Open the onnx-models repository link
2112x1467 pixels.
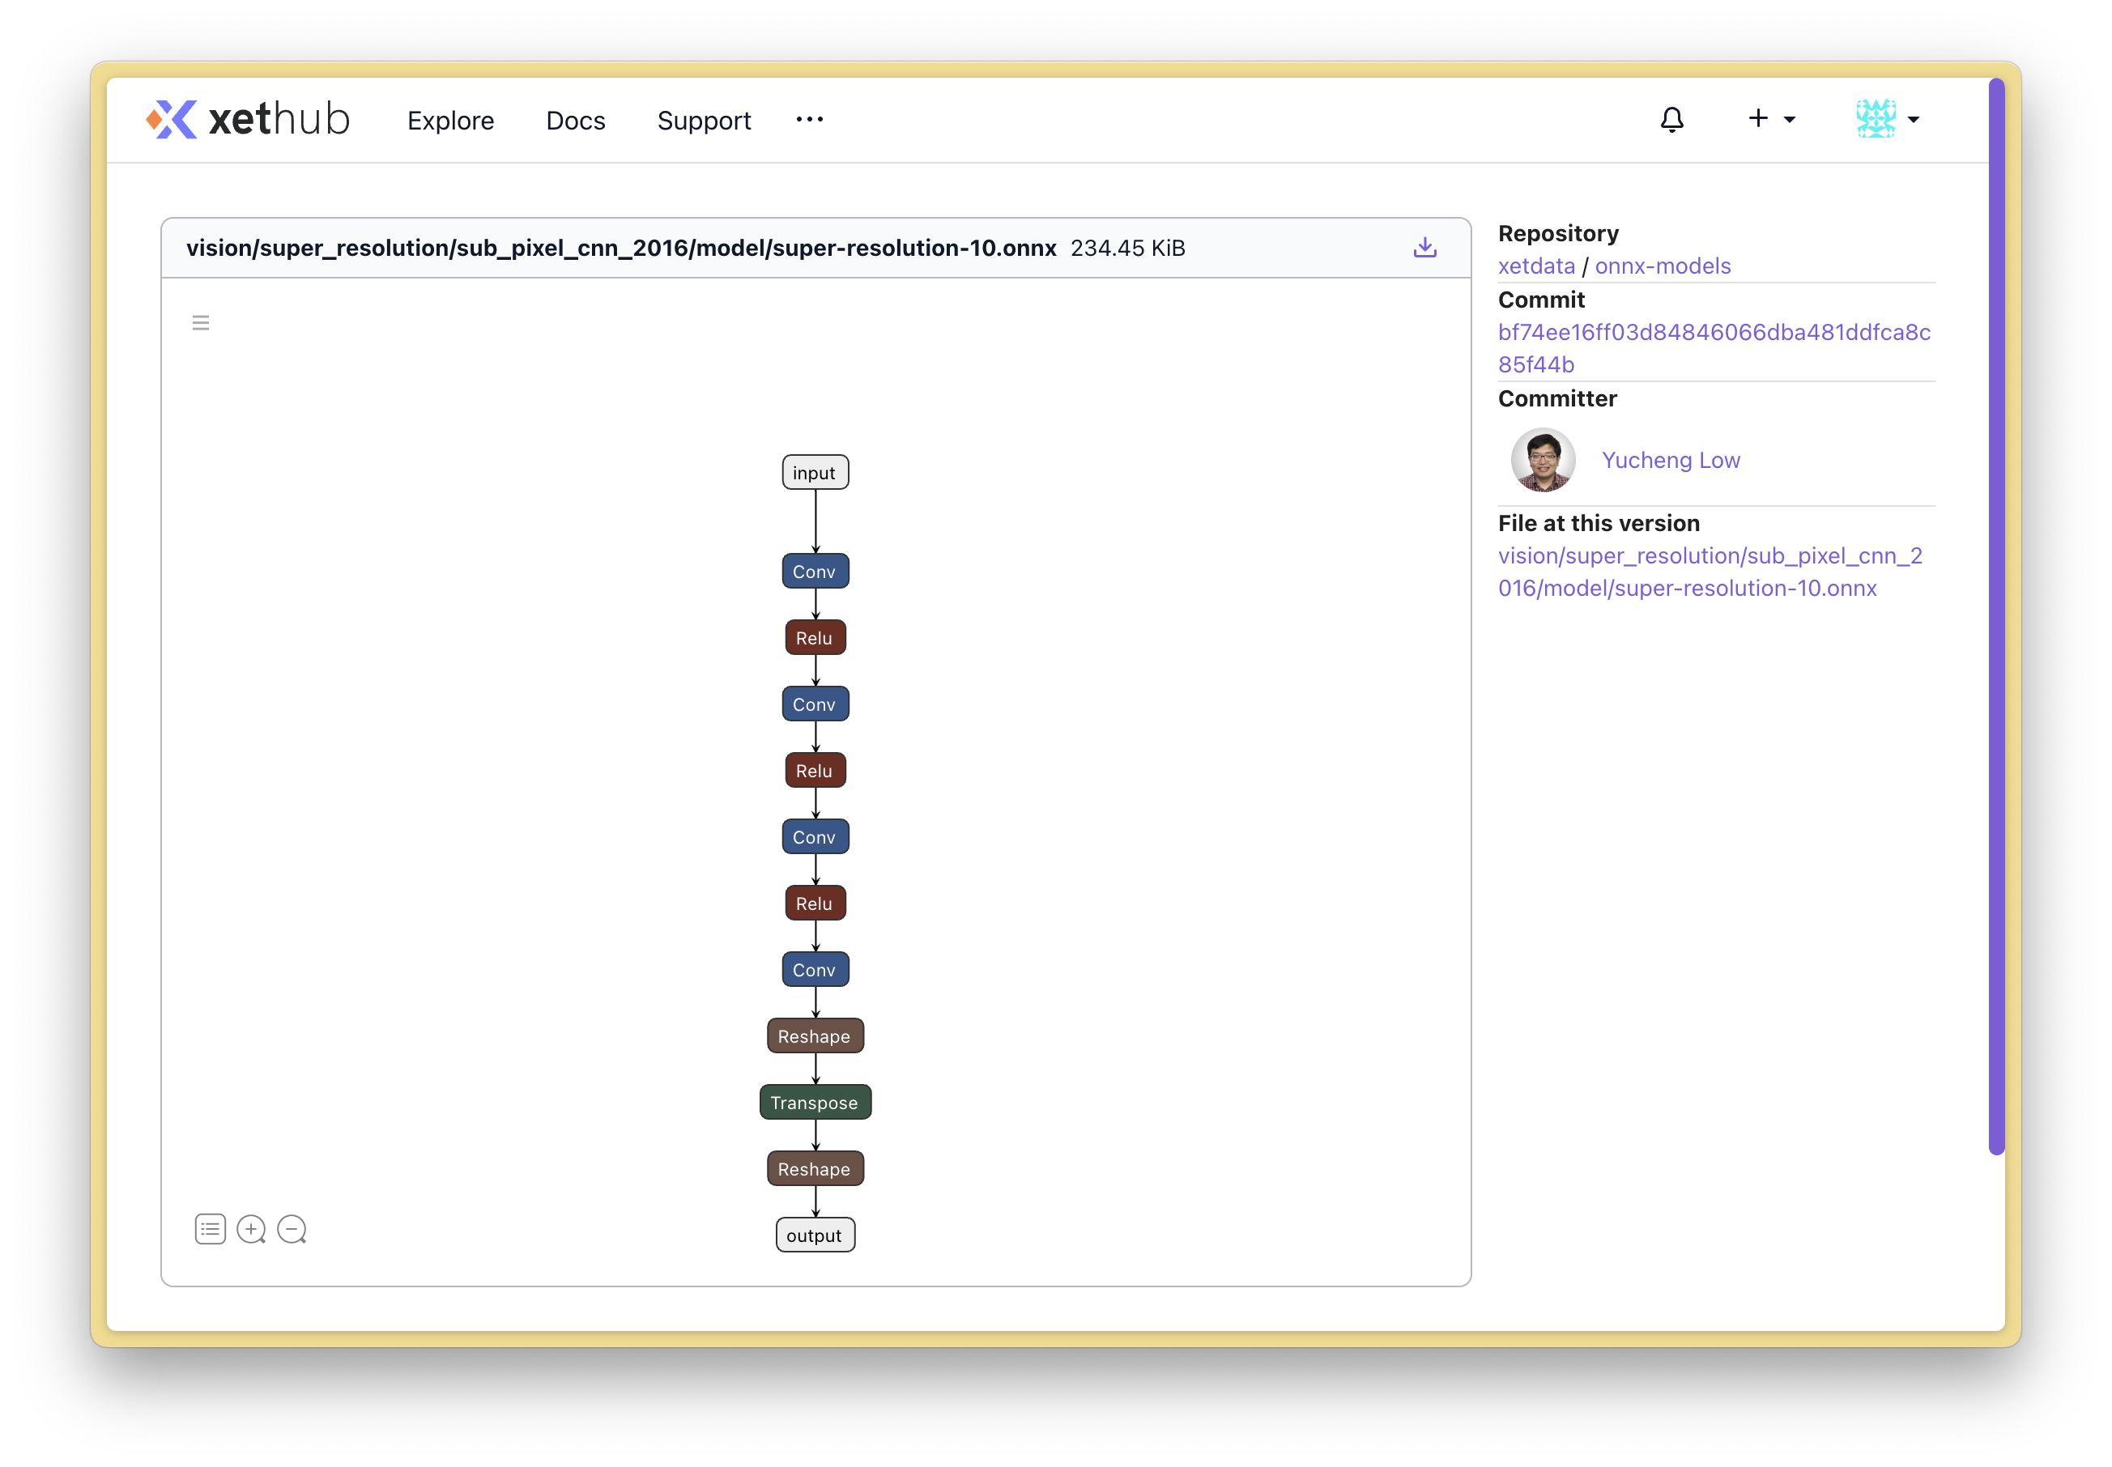pyautogui.click(x=1663, y=266)
